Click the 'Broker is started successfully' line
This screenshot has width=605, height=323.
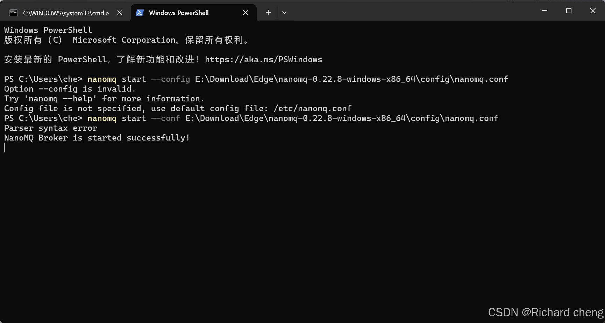pos(97,138)
